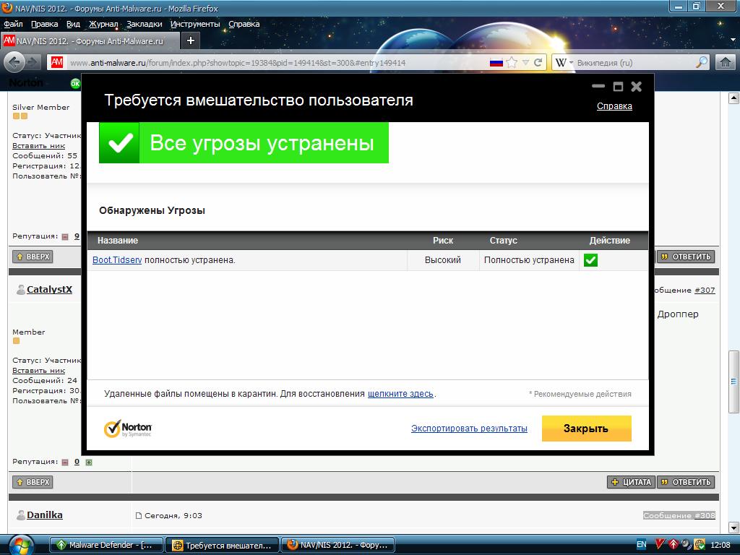This screenshot has height=555, width=740.
Task: Open the Wikipedia search engine dropdown
Action: tap(564, 62)
